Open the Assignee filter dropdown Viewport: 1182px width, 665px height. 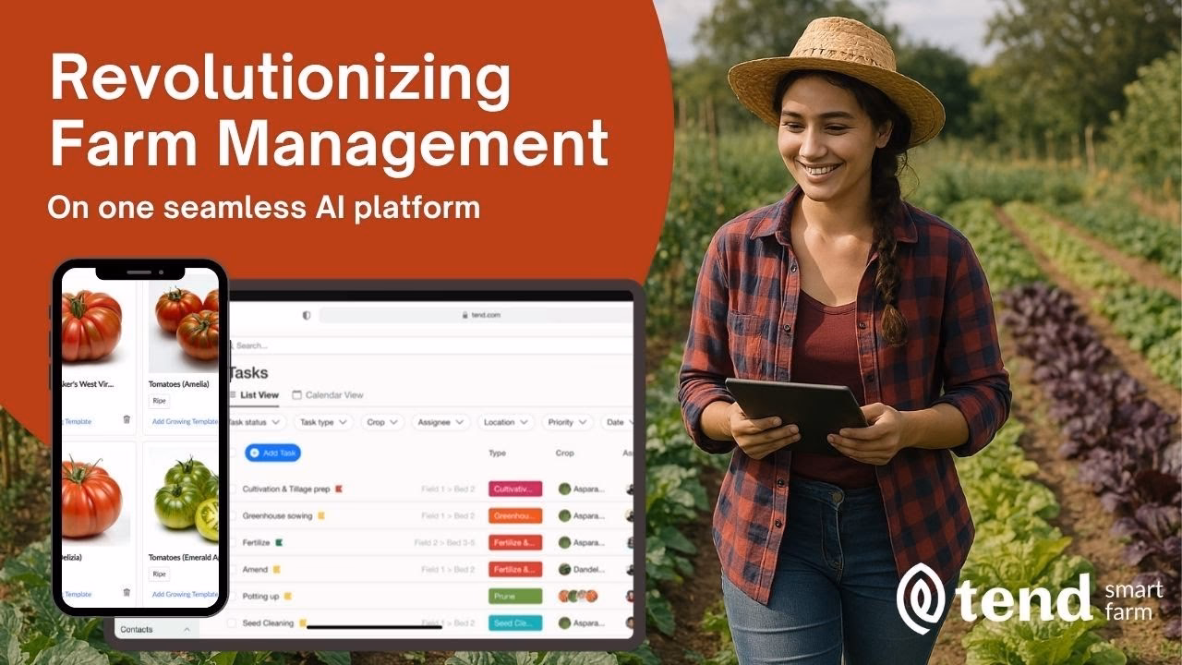[440, 422]
